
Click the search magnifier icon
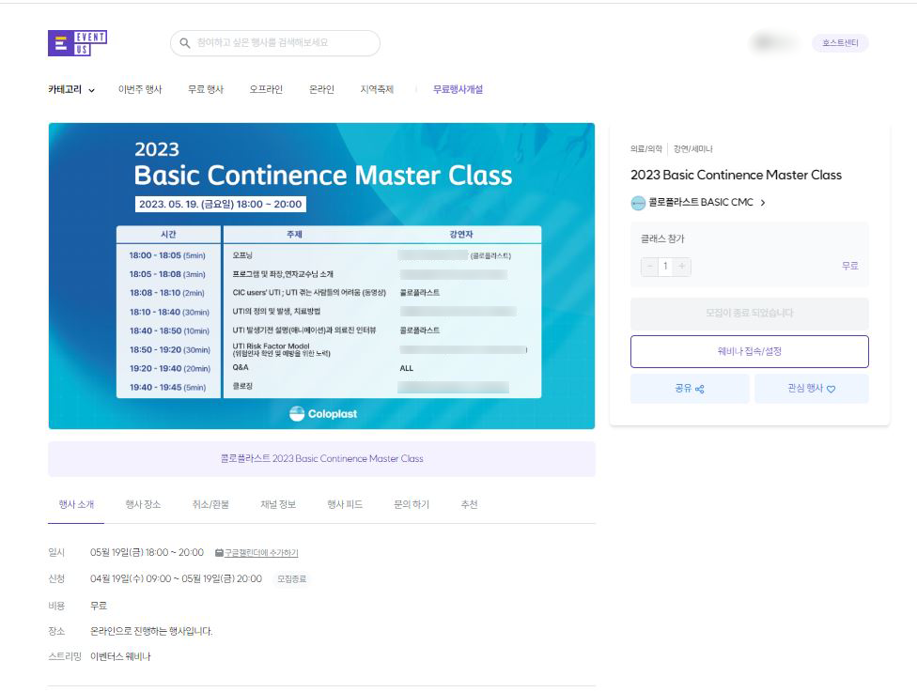[x=185, y=43]
